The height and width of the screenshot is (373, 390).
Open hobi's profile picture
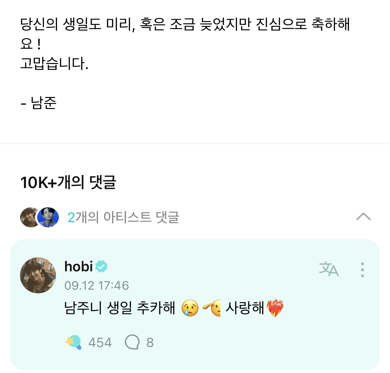pos(38,275)
